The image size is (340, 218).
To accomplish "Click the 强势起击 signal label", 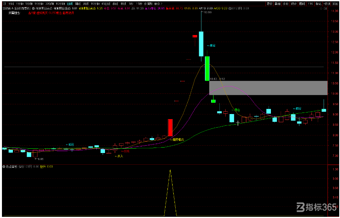I will click(x=177, y=140).
